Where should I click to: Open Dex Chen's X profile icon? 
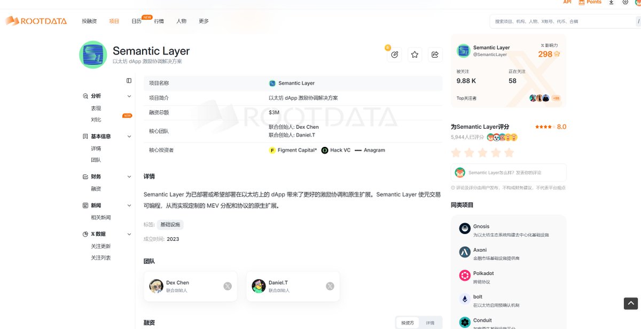[228, 286]
